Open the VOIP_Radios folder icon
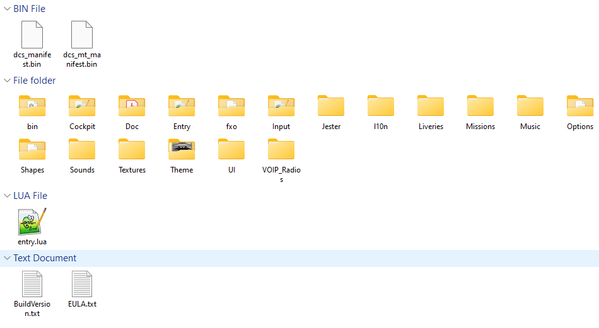The height and width of the screenshot is (328, 599). [x=281, y=149]
